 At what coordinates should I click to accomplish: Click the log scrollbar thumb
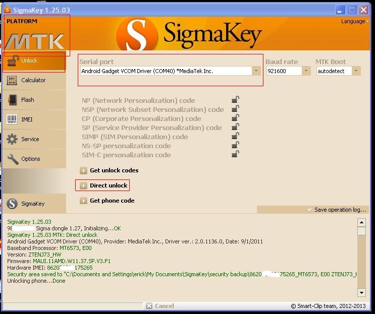pyautogui.click(x=361, y=231)
